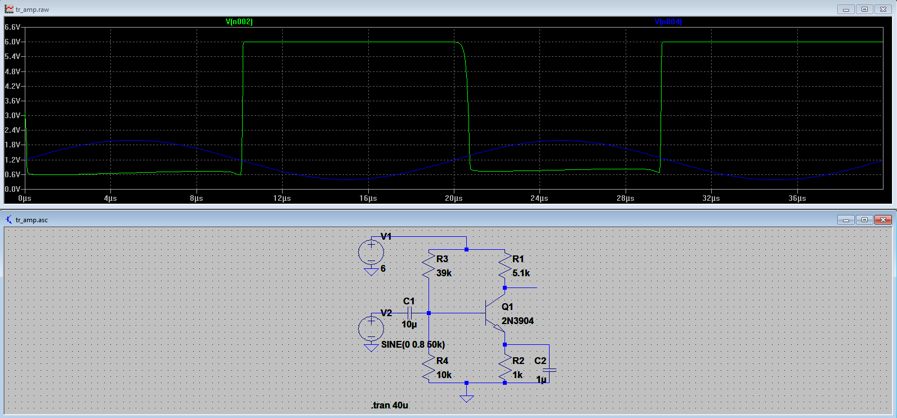Image resolution: width=897 pixels, height=418 pixels.
Task: Click the 2N3904 transistor model text
Action: pos(517,321)
